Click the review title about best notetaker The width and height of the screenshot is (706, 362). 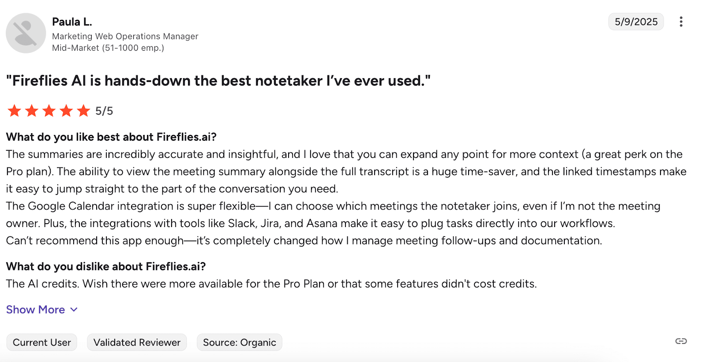point(218,81)
